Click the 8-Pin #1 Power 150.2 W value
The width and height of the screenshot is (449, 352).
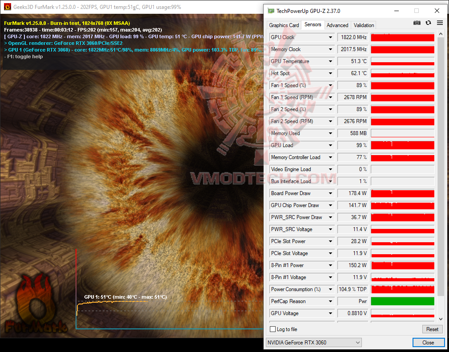tap(353, 266)
